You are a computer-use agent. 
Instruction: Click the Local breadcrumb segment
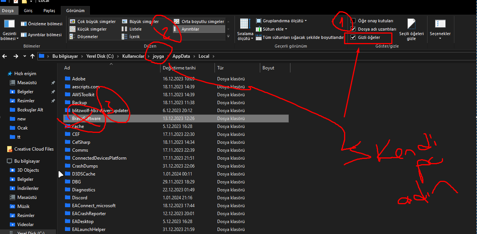[204, 56]
